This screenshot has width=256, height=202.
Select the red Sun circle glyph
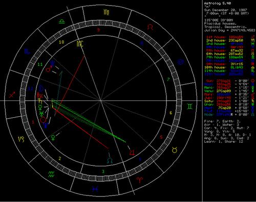43,120
